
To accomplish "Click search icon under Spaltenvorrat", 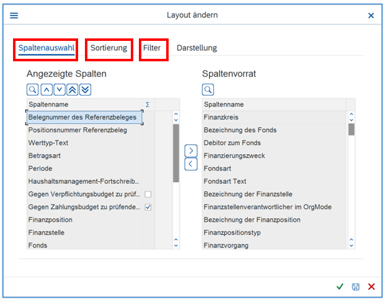I will click(x=208, y=90).
